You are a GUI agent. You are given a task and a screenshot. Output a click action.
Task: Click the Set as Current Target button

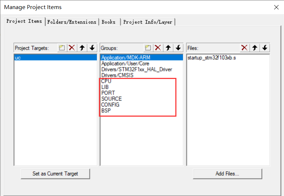tap(55, 174)
